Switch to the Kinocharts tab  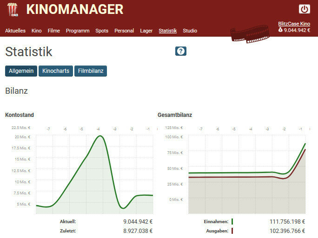(x=56, y=71)
